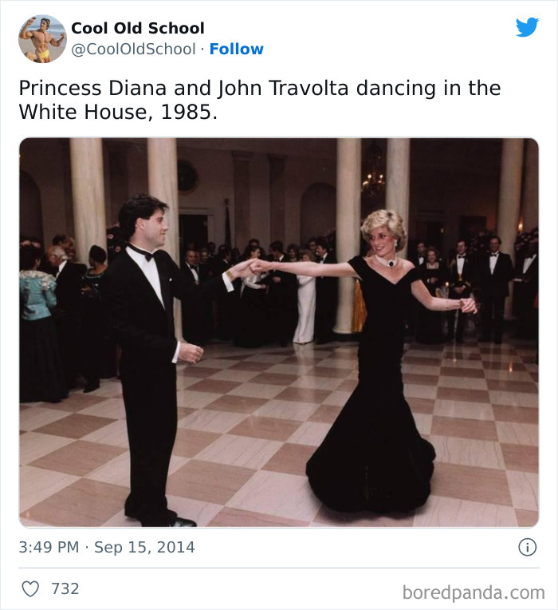Click the 3:49 PM time stamp
This screenshot has width=558, height=610.
[48, 548]
